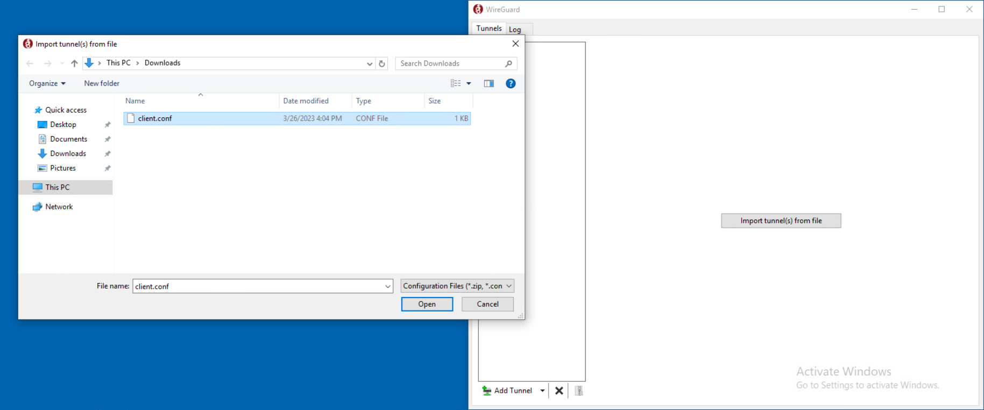
Task: Open Quick access in navigation pane
Action: [x=66, y=110]
